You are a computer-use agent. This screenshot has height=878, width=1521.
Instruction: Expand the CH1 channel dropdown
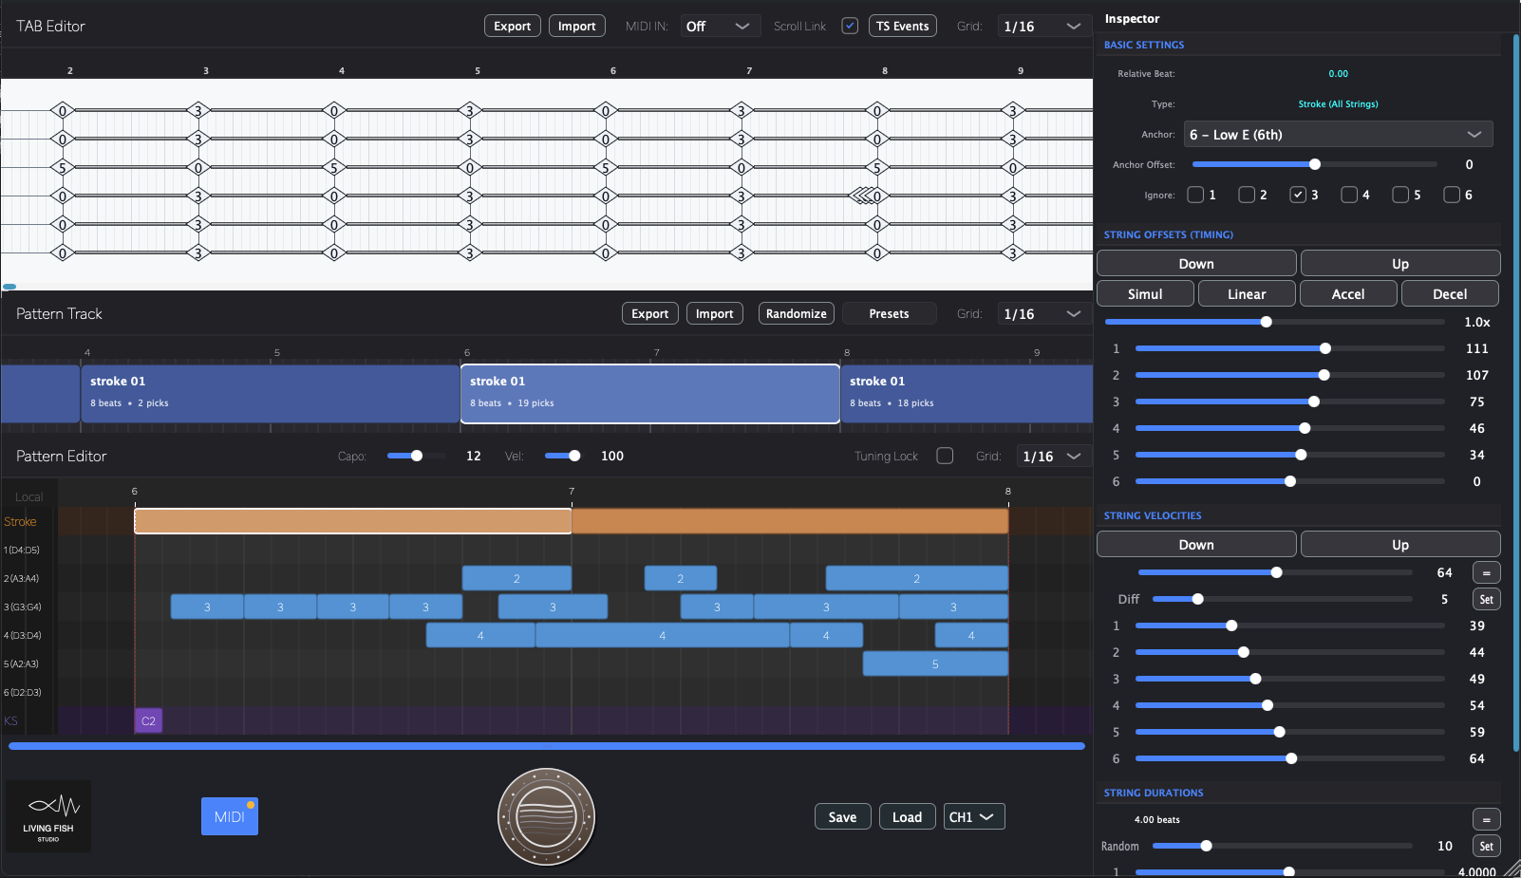(x=973, y=816)
